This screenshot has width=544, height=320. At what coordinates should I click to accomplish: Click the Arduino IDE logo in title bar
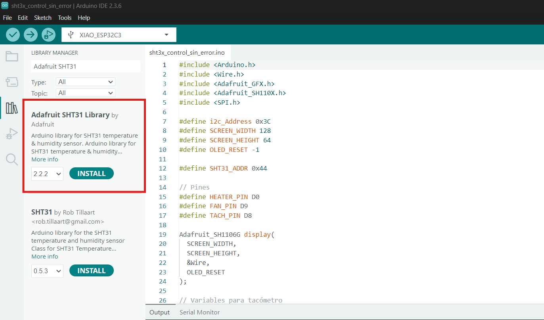pyautogui.click(x=5, y=6)
